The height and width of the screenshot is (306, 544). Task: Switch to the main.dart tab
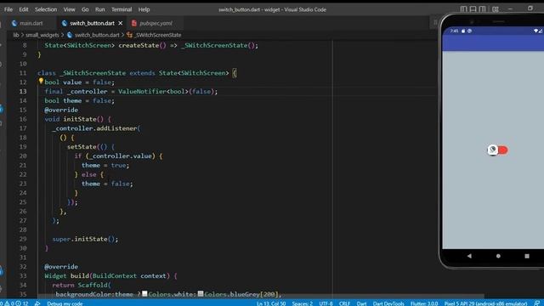click(31, 23)
